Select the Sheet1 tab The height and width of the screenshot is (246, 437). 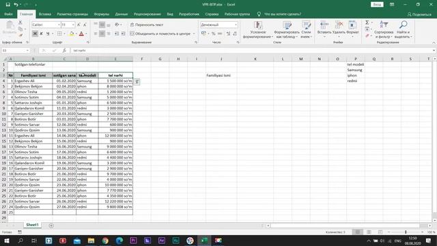(32, 225)
